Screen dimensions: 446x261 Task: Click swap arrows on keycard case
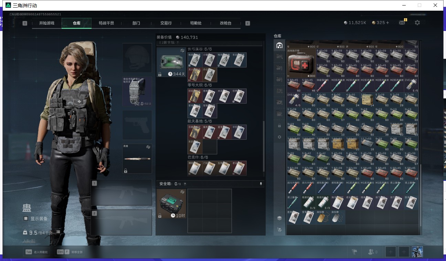182,51
